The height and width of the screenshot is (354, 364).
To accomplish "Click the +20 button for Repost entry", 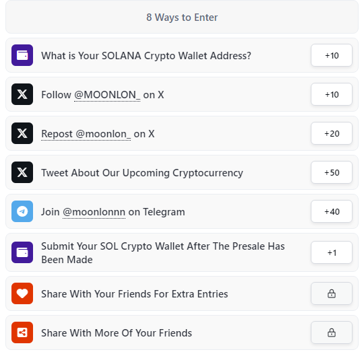I will pyautogui.click(x=332, y=133).
